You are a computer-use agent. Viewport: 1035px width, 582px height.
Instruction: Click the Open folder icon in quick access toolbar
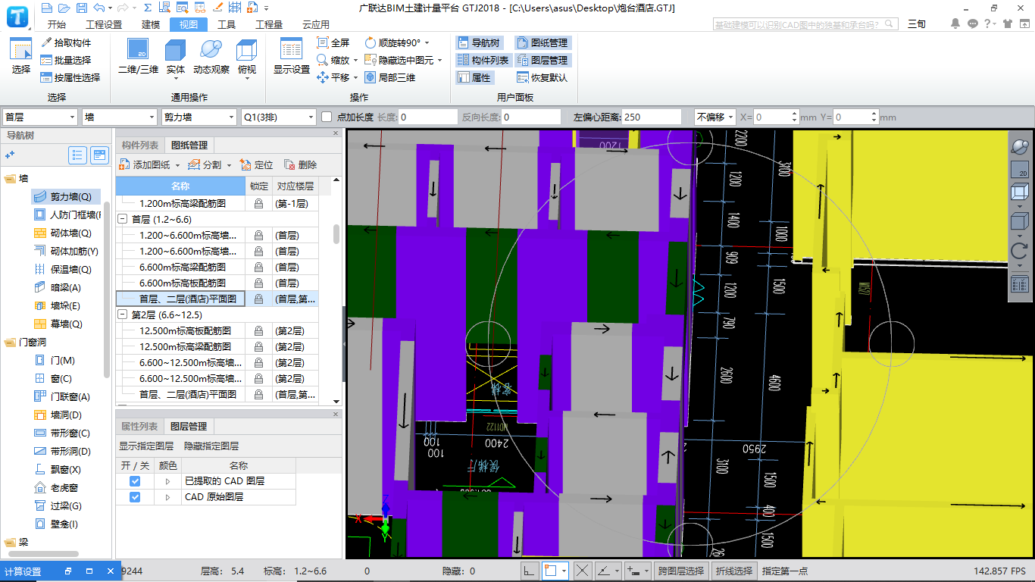click(64, 8)
